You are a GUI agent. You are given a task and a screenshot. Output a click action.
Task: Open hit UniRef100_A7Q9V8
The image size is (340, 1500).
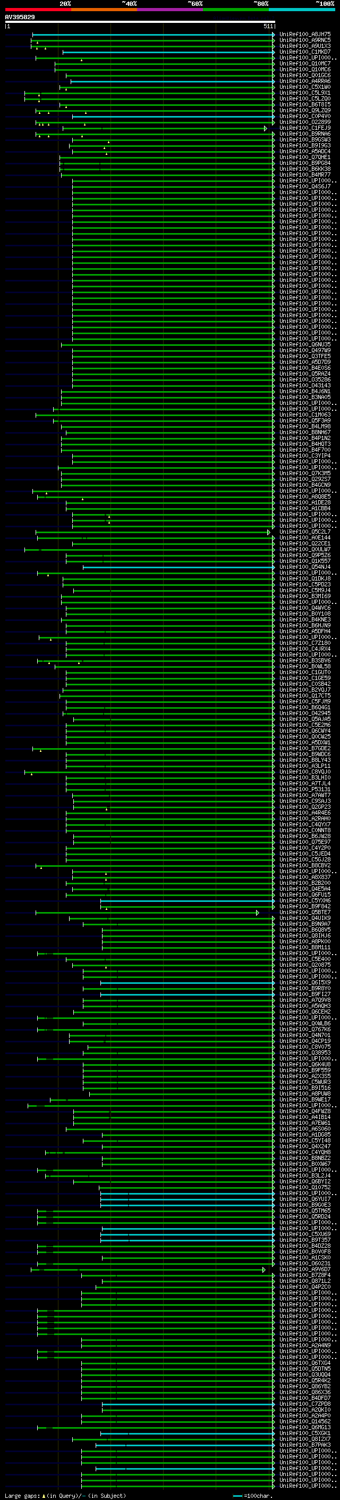click(305, 1000)
